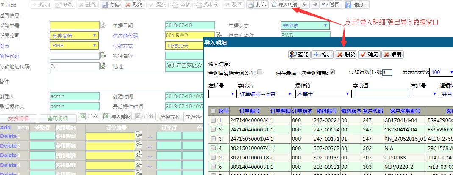Toggle select-all checkbox in table header
Image resolution: width=453 pixels, height=175 pixels.
(x=213, y=111)
